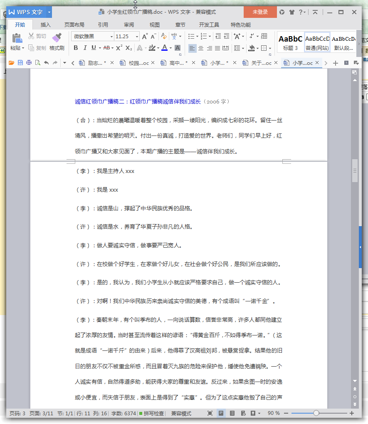368x424 pixels.
Task: Open the font name dropdown (微软雅黑)
Action: point(111,37)
